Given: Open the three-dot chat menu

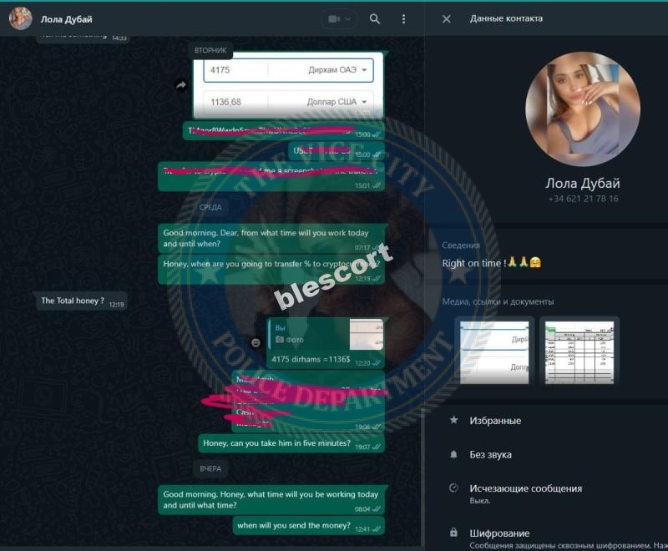Looking at the screenshot, I should [x=403, y=18].
